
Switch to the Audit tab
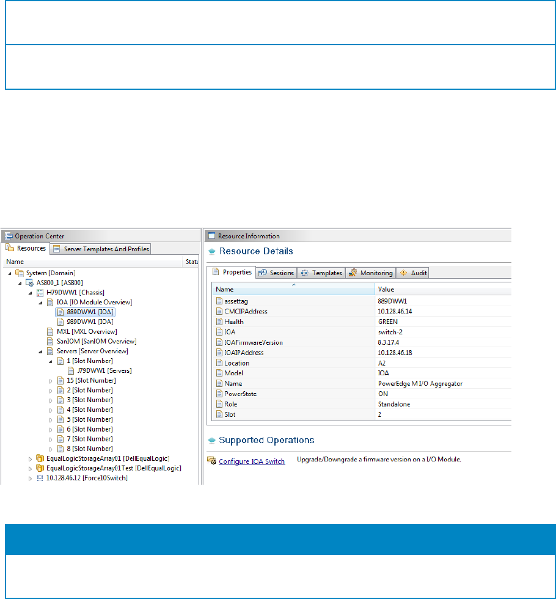[x=413, y=273]
